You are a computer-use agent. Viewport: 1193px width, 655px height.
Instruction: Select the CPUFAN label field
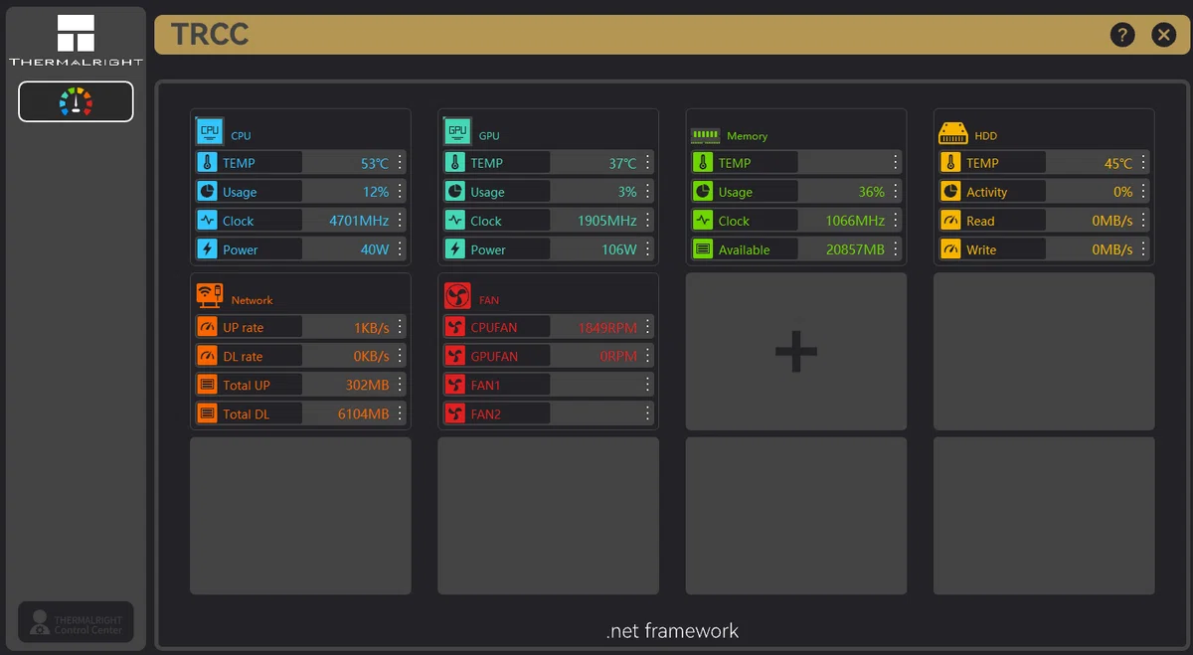click(508, 326)
